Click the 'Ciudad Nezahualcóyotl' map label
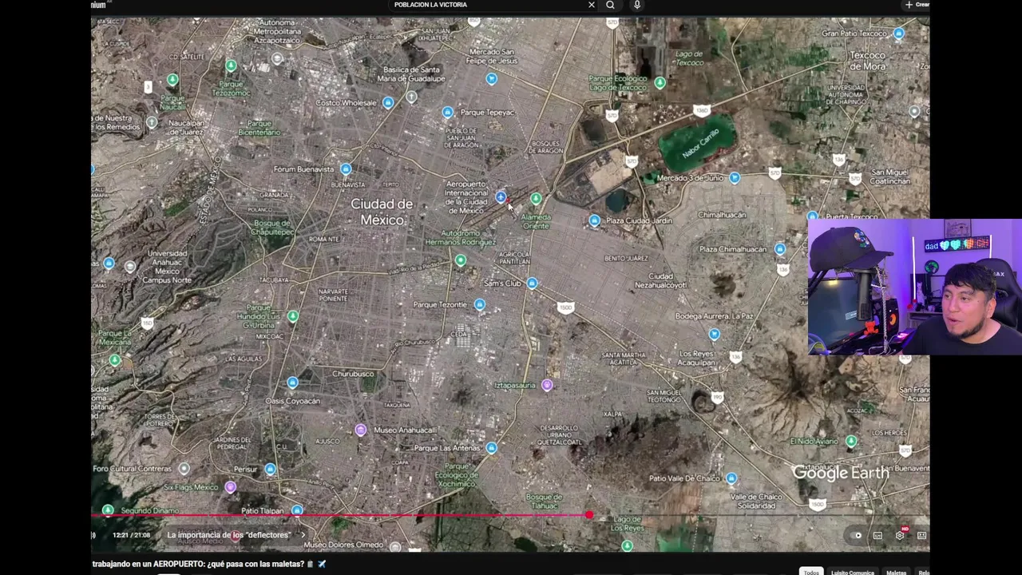Viewport: 1022px width, 575px height. click(660, 280)
